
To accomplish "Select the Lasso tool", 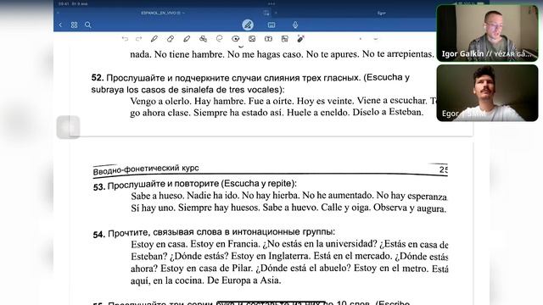I will (219, 39).
